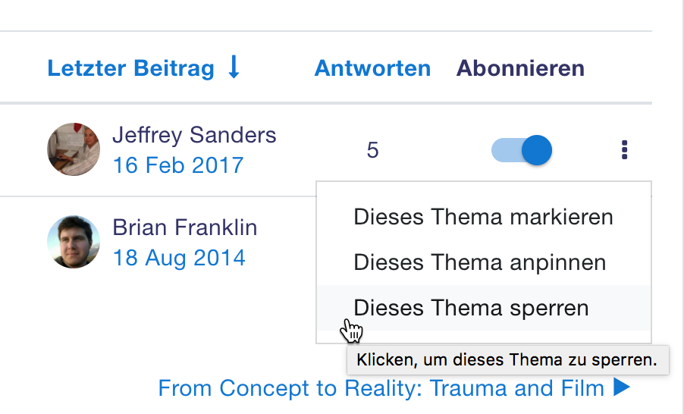Select 'Dieses Thema markieren' from menu

(483, 217)
